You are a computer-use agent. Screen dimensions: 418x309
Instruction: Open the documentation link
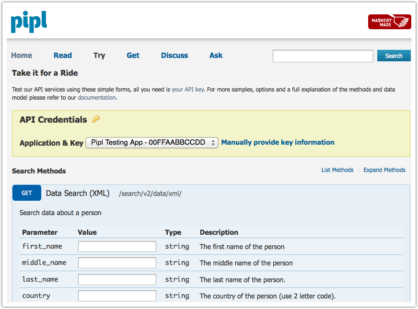pyautogui.click(x=96, y=98)
